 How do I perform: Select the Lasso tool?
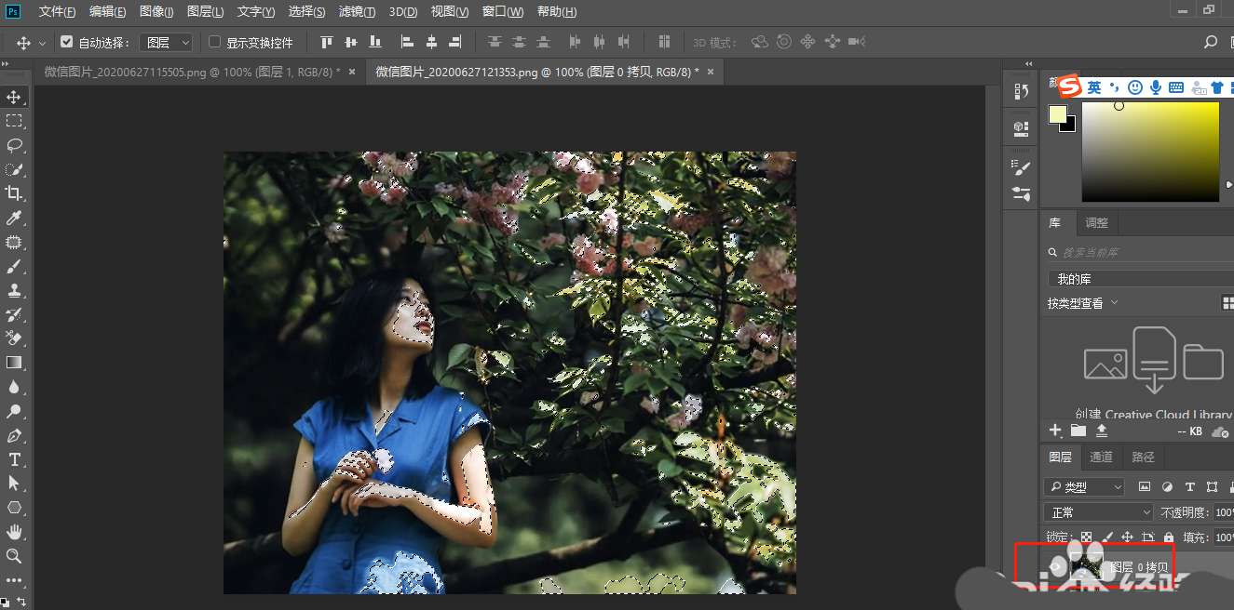coord(14,145)
